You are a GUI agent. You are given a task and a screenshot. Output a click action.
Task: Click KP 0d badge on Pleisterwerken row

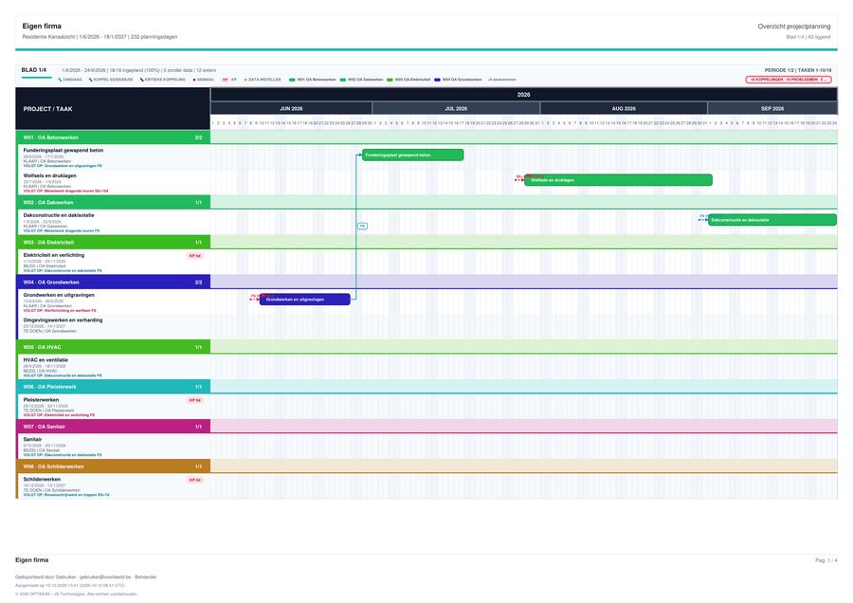coord(194,400)
